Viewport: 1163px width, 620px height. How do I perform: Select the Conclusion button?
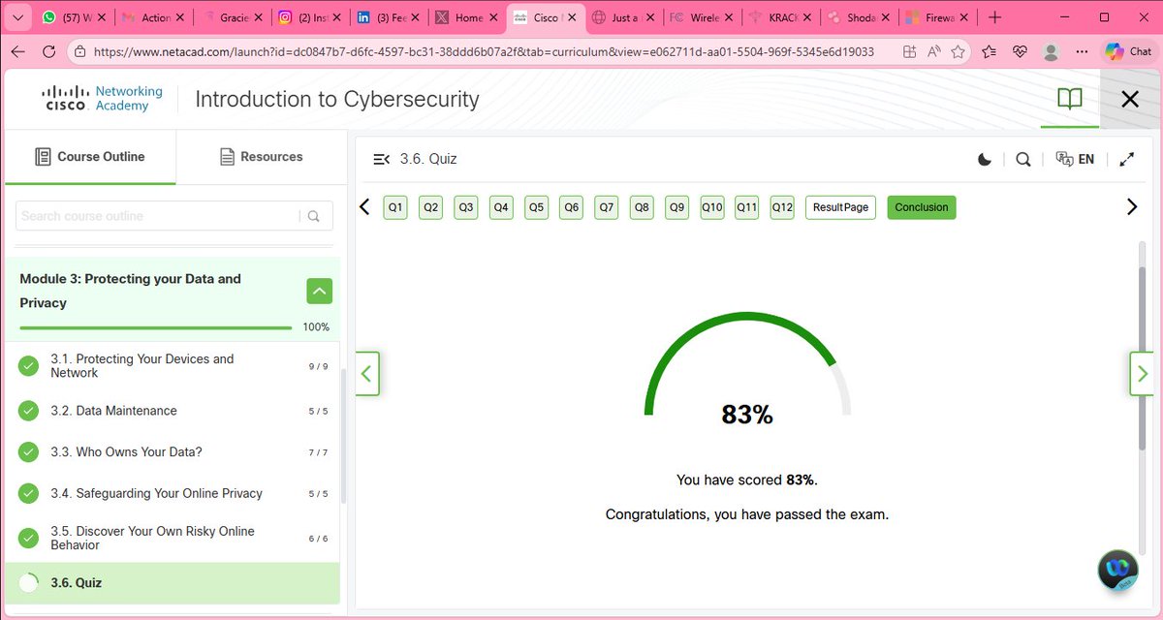(922, 207)
